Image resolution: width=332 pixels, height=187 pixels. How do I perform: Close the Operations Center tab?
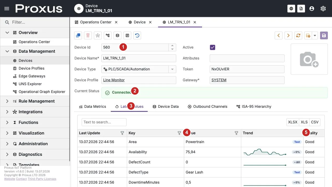[x=116, y=22]
